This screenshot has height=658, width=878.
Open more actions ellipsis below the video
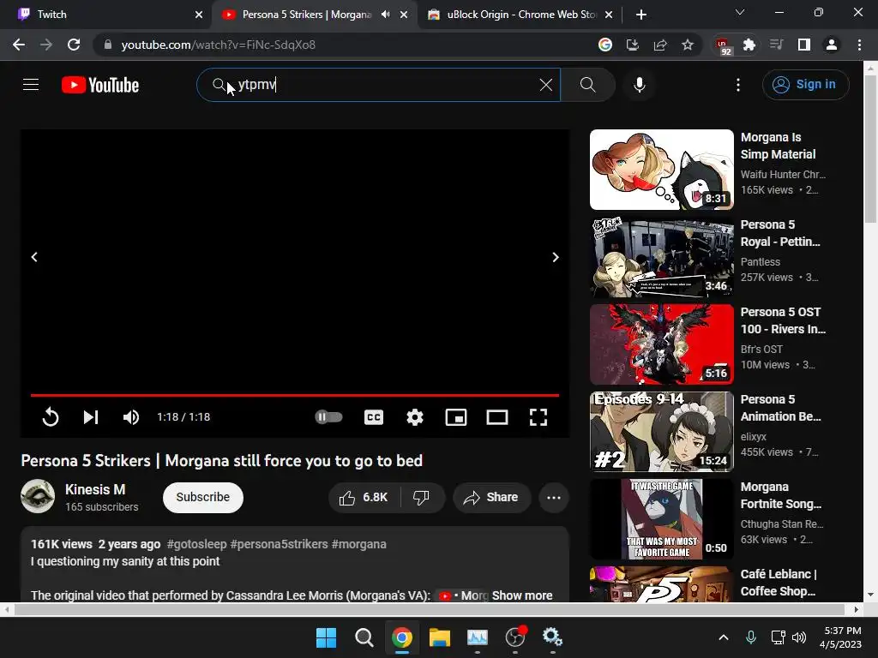pyautogui.click(x=553, y=498)
